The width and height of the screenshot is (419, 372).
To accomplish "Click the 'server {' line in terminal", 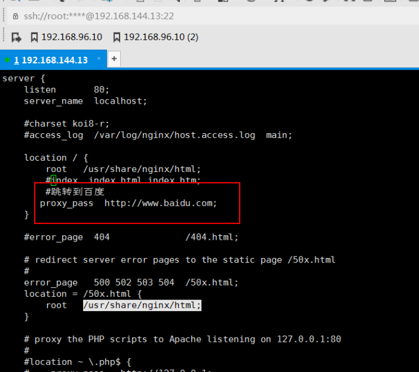I will tap(24, 79).
